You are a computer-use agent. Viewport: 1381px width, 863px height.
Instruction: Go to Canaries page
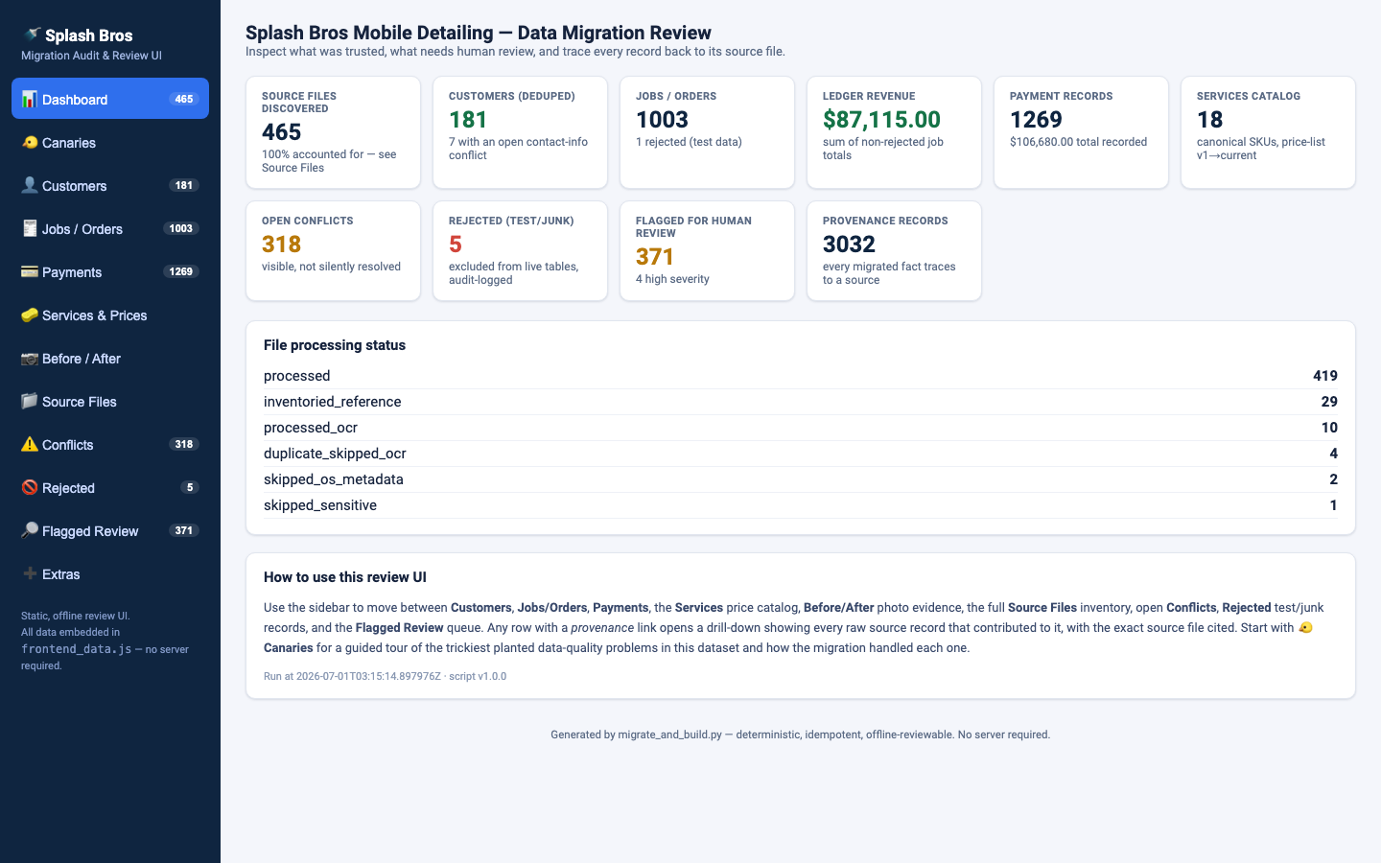click(110, 142)
